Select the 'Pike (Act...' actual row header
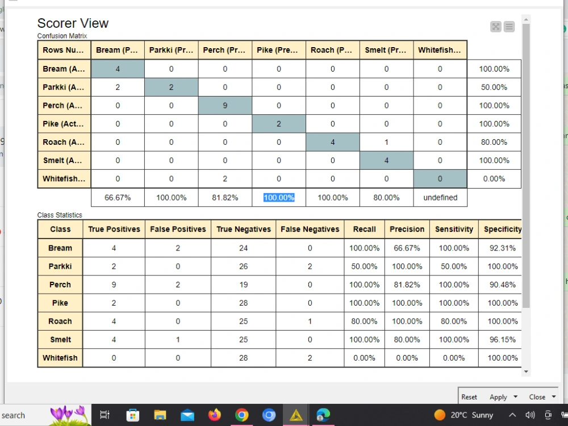The height and width of the screenshot is (426, 568). [x=64, y=124]
